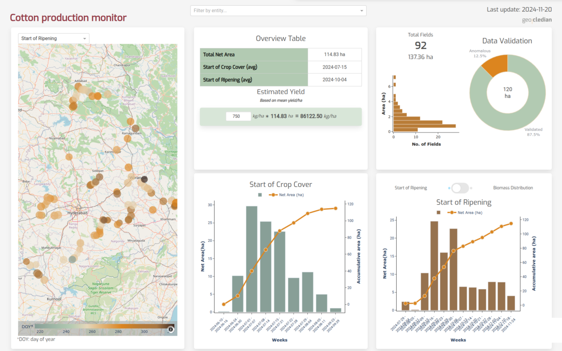The image size is (562, 351).
Task: Click the 750 kg/ha yield input field
Action: pyautogui.click(x=238, y=116)
